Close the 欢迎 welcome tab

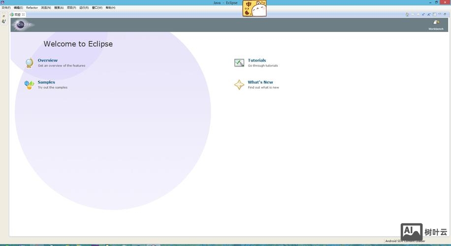pyautogui.click(x=23, y=14)
